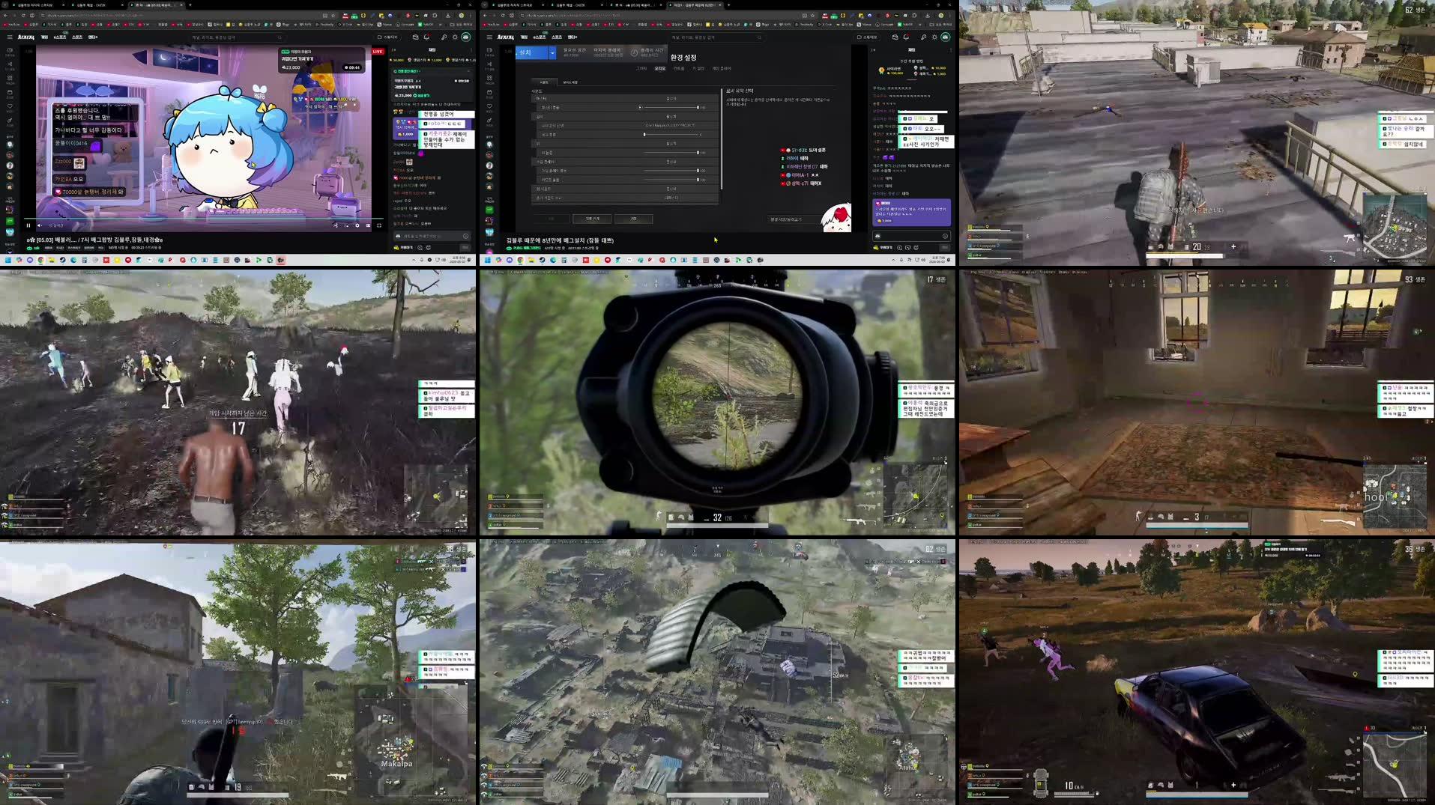The width and height of the screenshot is (1435, 805).
Task: Click the 93 생존 counter in the middle-right view
Action: coord(1416,279)
